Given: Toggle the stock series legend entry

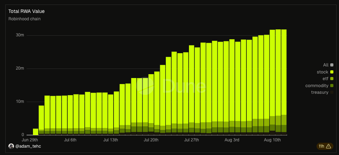Looking at the screenshot, I should click(x=325, y=72).
